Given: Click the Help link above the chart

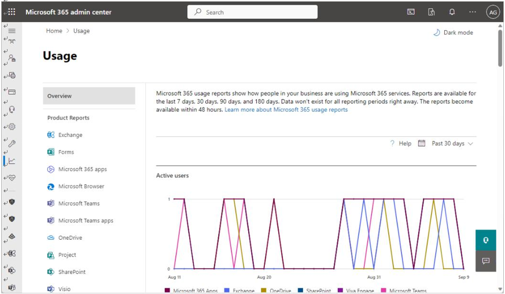Looking at the screenshot, I should pyautogui.click(x=401, y=143).
